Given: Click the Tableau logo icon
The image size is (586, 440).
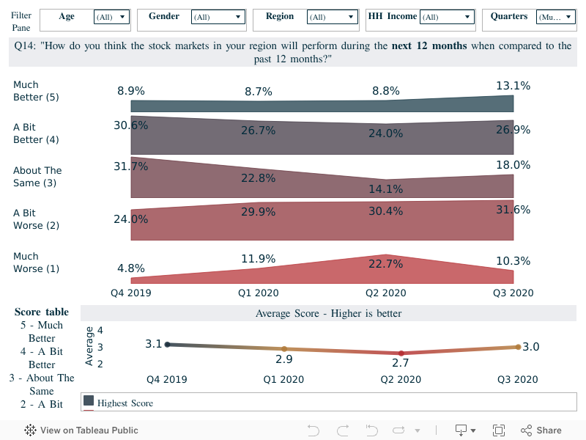Looking at the screenshot, I should [x=30, y=430].
